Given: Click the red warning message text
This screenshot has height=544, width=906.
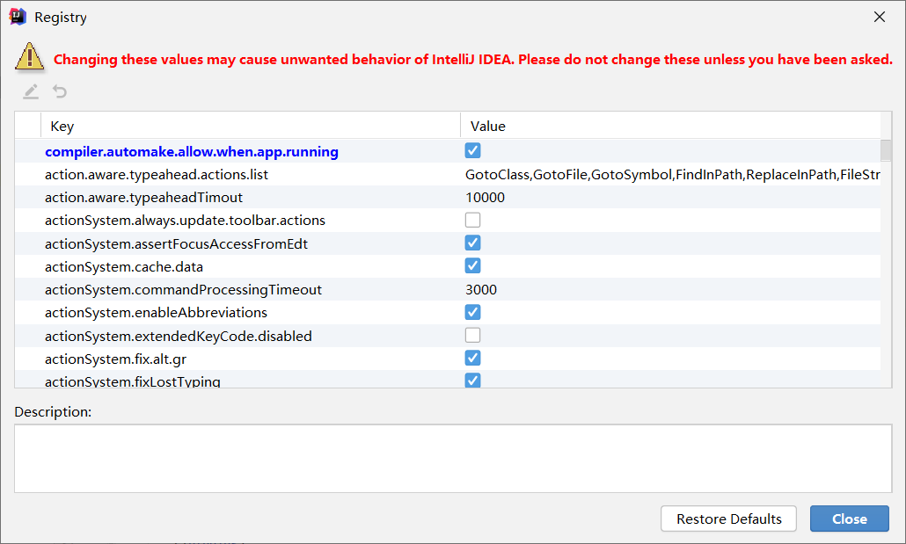Looking at the screenshot, I should 472,60.
